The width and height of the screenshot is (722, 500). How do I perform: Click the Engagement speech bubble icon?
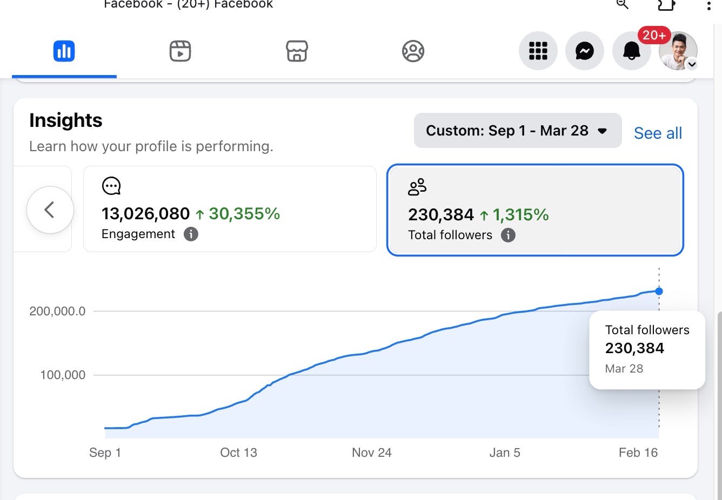[111, 186]
